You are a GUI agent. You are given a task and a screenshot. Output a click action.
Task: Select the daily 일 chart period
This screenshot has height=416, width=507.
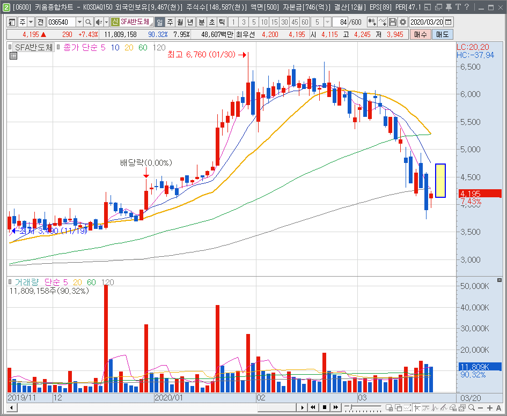pyautogui.click(x=160, y=22)
